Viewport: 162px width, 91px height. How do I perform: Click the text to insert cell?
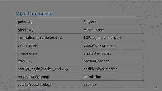(x=113, y=30)
